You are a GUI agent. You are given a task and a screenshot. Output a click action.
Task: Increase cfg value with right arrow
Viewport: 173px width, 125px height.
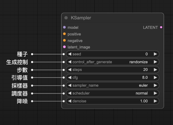pyautogui.click(x=155, y=78)
